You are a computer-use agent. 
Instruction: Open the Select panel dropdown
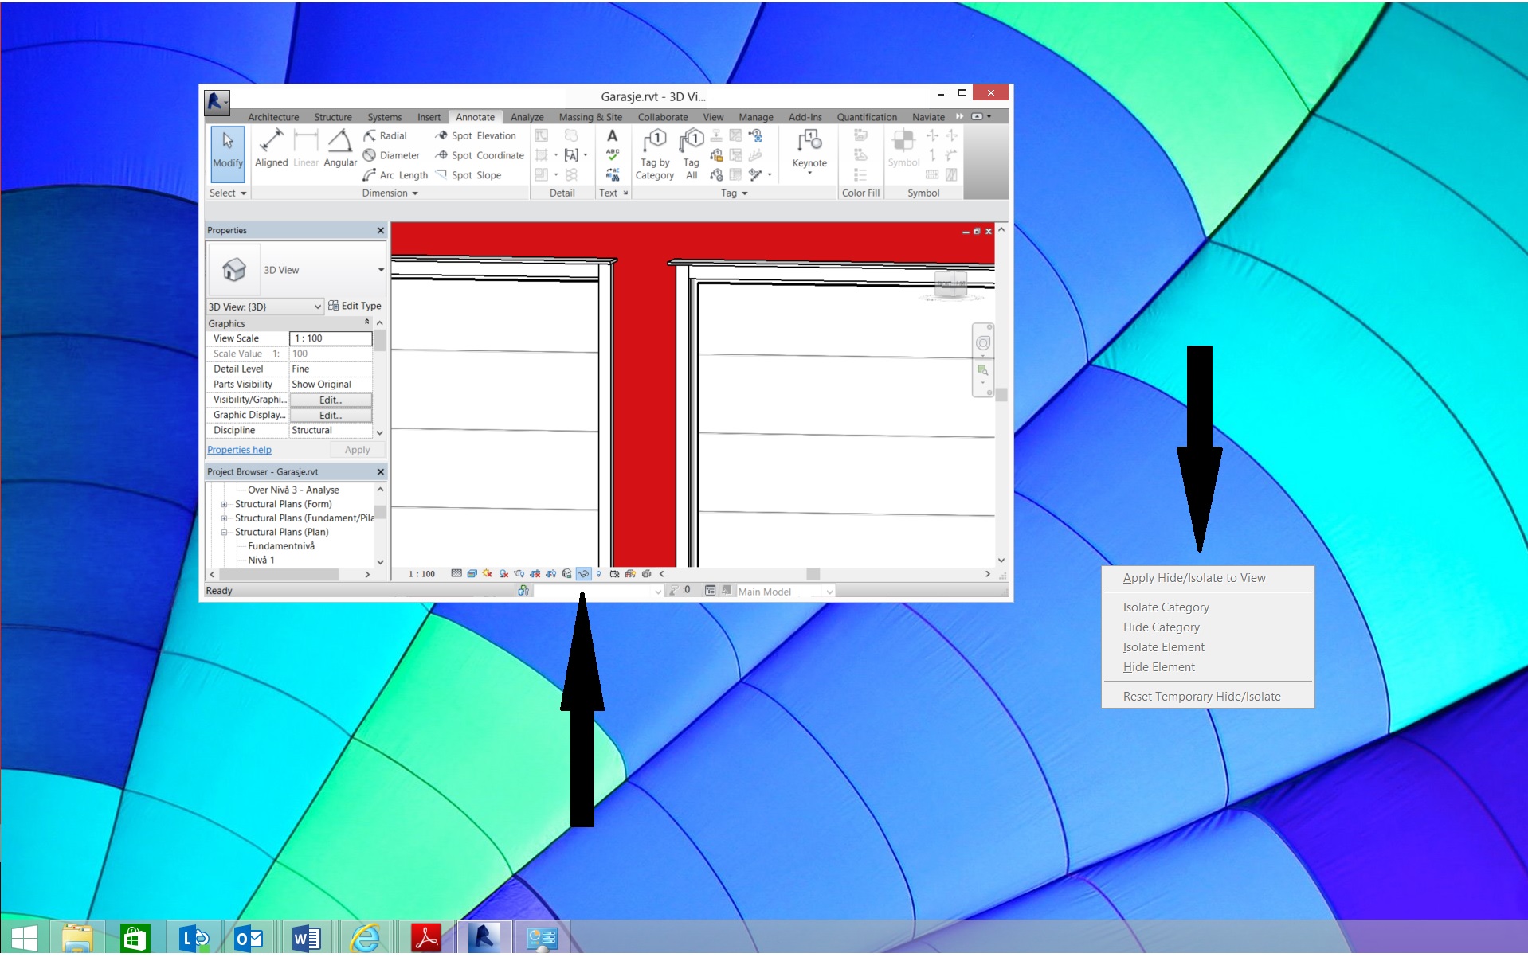click(x=228, y=193)
